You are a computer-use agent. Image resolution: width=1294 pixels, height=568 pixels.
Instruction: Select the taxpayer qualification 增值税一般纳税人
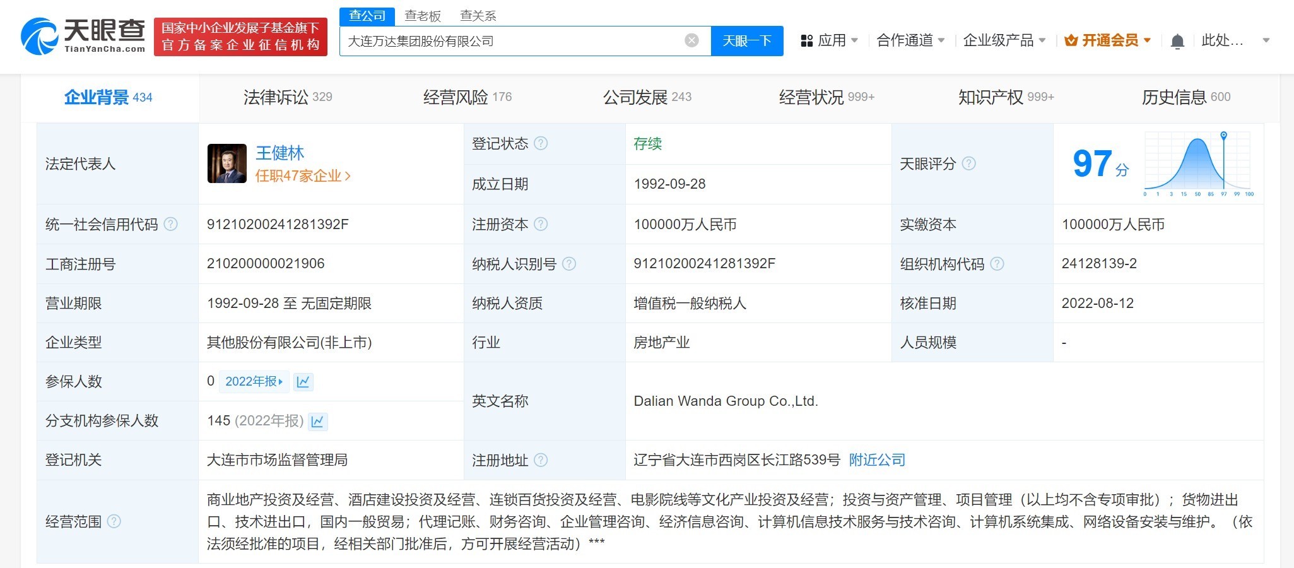[x=690, y=304]
